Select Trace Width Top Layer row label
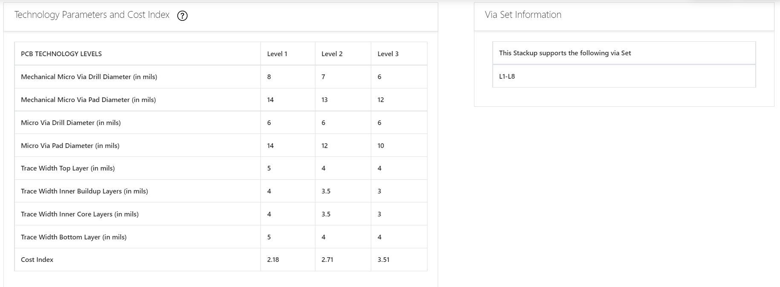The image size is (780, 287). click(x=68, y=168)
